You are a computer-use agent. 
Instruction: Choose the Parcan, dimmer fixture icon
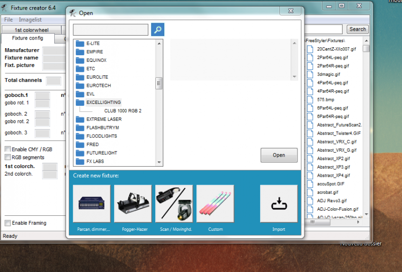[91, 203]
